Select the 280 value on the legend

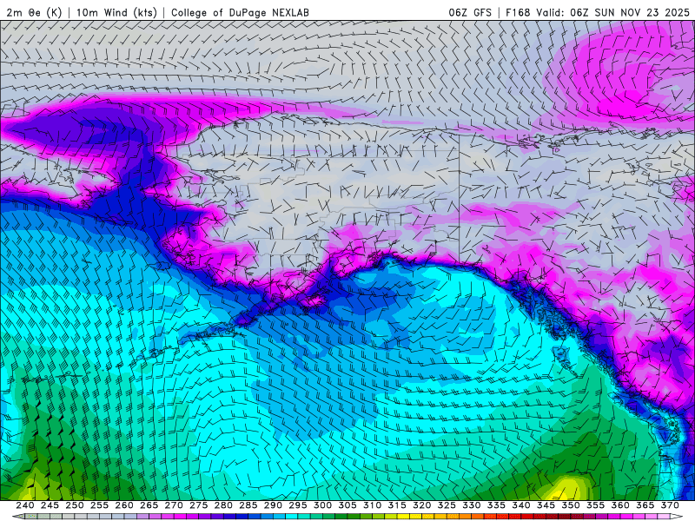(223, 505)
